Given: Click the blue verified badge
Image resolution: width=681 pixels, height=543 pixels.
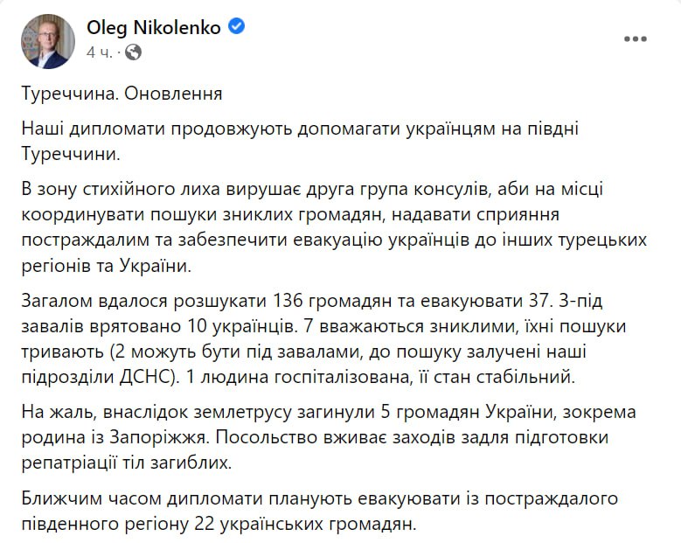Looking at the screenshot, I should (x=237, y=27).
